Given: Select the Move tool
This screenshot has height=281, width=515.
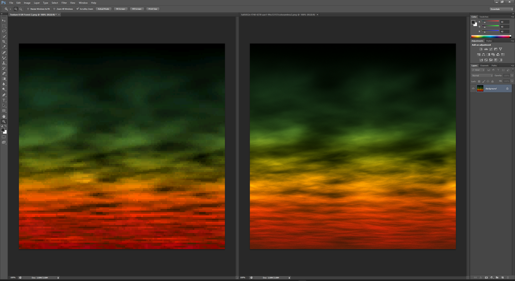Looking at the screenshot, I should click(x=4, y=21).
